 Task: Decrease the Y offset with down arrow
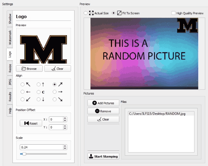(x=65, y=128)
